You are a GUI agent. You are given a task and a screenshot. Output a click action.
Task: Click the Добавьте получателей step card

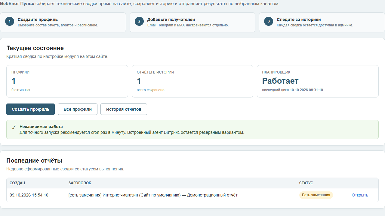coord(192,22)
